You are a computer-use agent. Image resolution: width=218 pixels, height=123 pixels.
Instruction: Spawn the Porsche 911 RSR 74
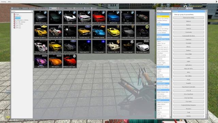(x=113, y=46)
